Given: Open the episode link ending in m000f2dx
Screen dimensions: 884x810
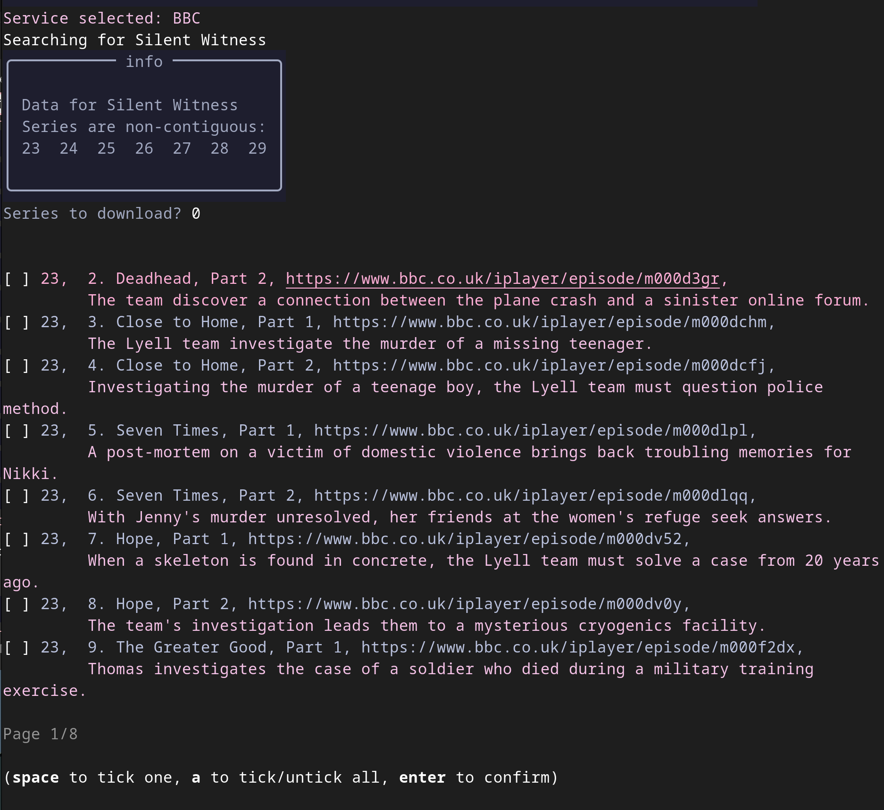Looking at the screenshot, I should [578, 647].
